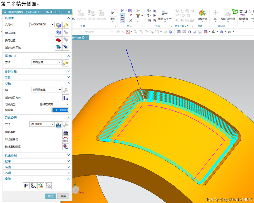Show cut area with the flashlight icon
The width and height of the screenshot is (254, 203).
pos(66,47)
